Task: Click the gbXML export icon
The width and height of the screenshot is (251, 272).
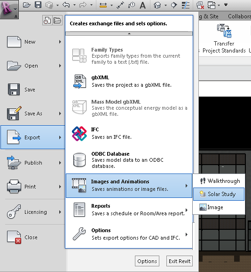Action: [79, 81]
